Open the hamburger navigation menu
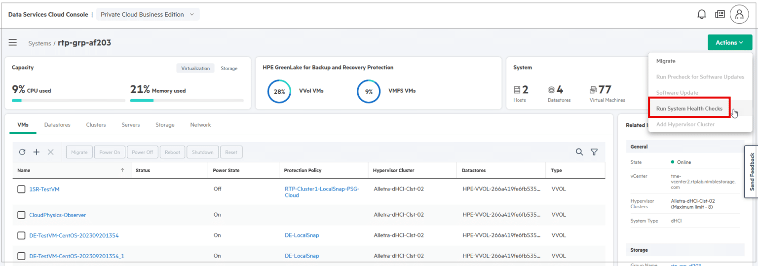This screenshot has height=266, width=758. point(13,42)
